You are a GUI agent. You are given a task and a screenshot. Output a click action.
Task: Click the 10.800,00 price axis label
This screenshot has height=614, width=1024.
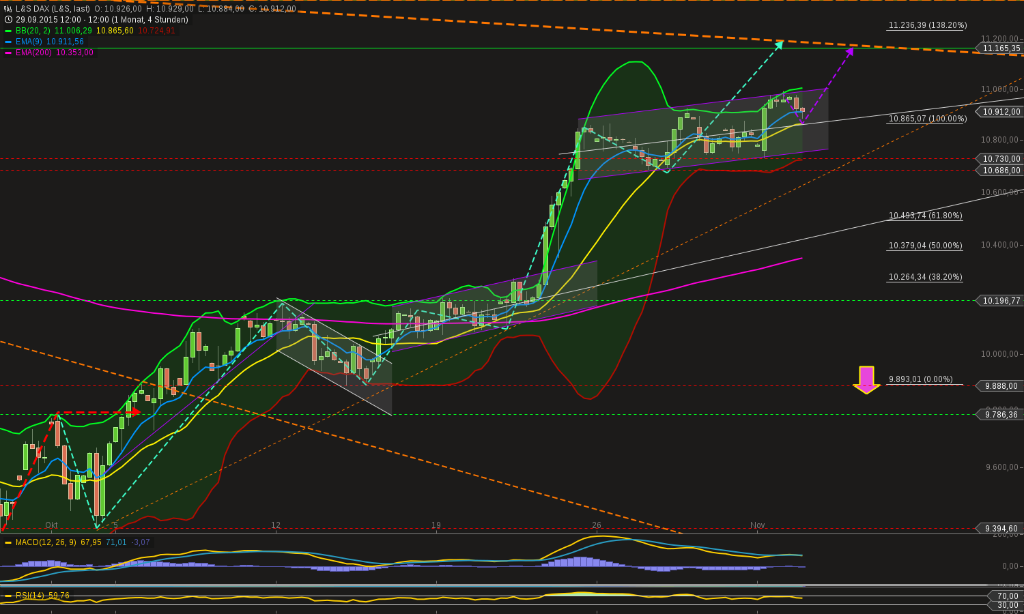point(999,140)
